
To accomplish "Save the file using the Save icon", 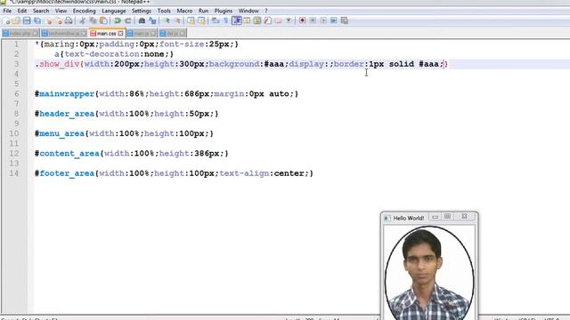I will pos(27,20).
